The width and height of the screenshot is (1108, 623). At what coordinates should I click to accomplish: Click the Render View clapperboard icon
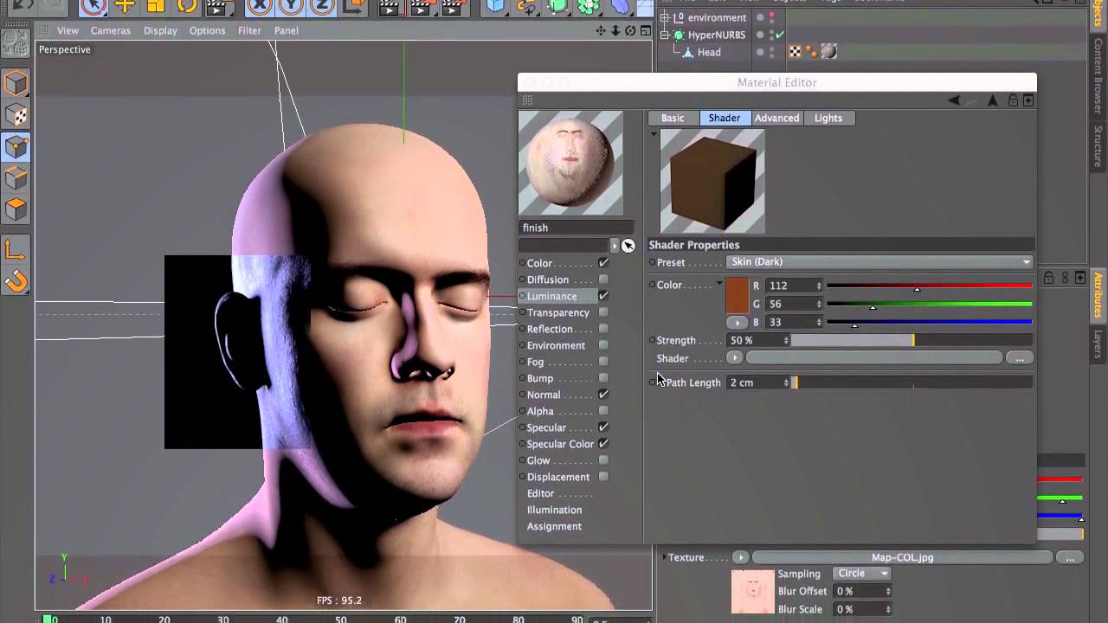click(x=391, y=6)
